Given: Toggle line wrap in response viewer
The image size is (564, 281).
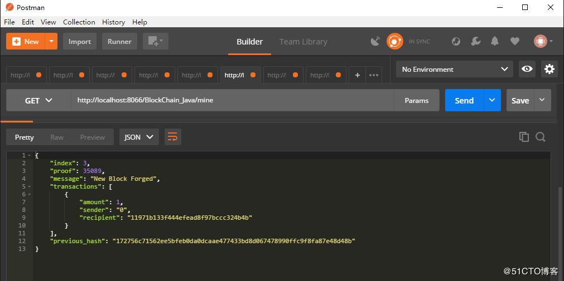Looking at the screenshot, I should pyautogui.click(x=173, y=137).
